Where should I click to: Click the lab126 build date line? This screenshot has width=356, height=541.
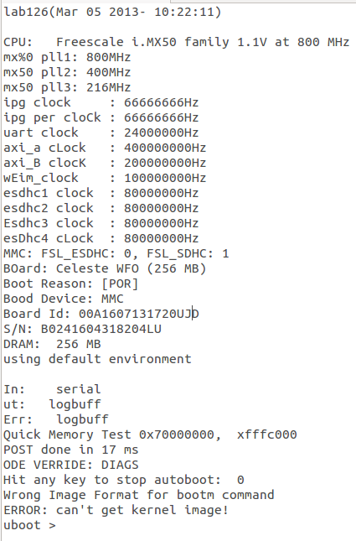tap(112, 12)
